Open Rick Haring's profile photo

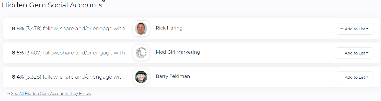(141, 28)
